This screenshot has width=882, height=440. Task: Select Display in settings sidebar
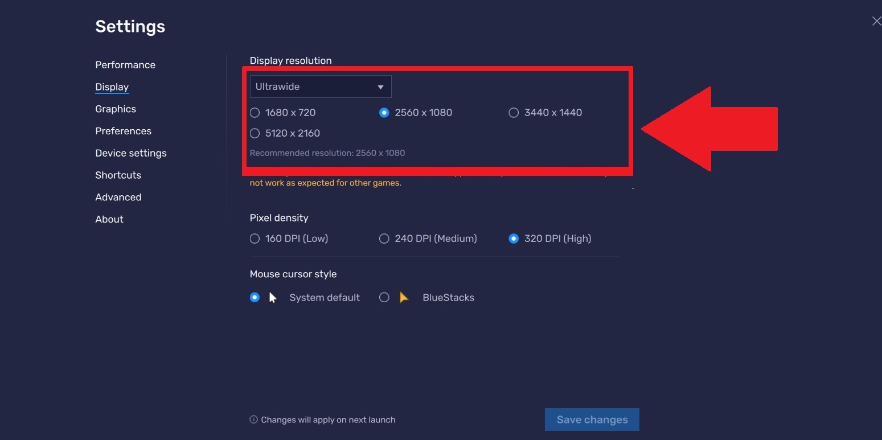pyautogui.click(x=112, y=87)
